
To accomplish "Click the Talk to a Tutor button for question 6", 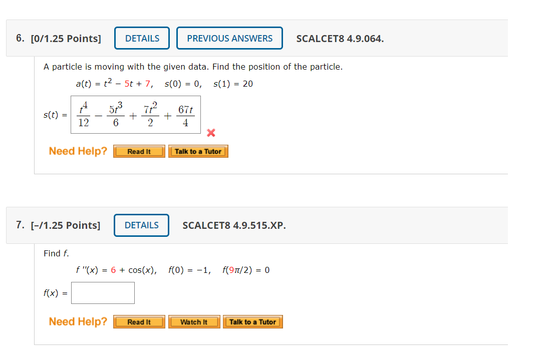I will tap(198, 151).
